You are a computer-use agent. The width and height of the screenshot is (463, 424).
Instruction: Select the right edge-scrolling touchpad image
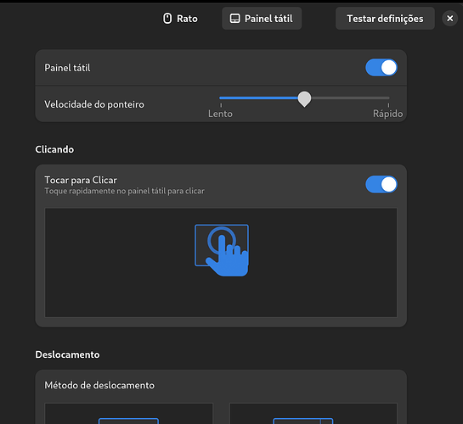coord(313,414)
